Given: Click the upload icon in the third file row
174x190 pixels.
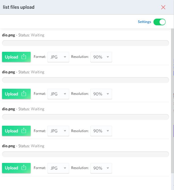Looking at the screenshot, I should (24, 131).
